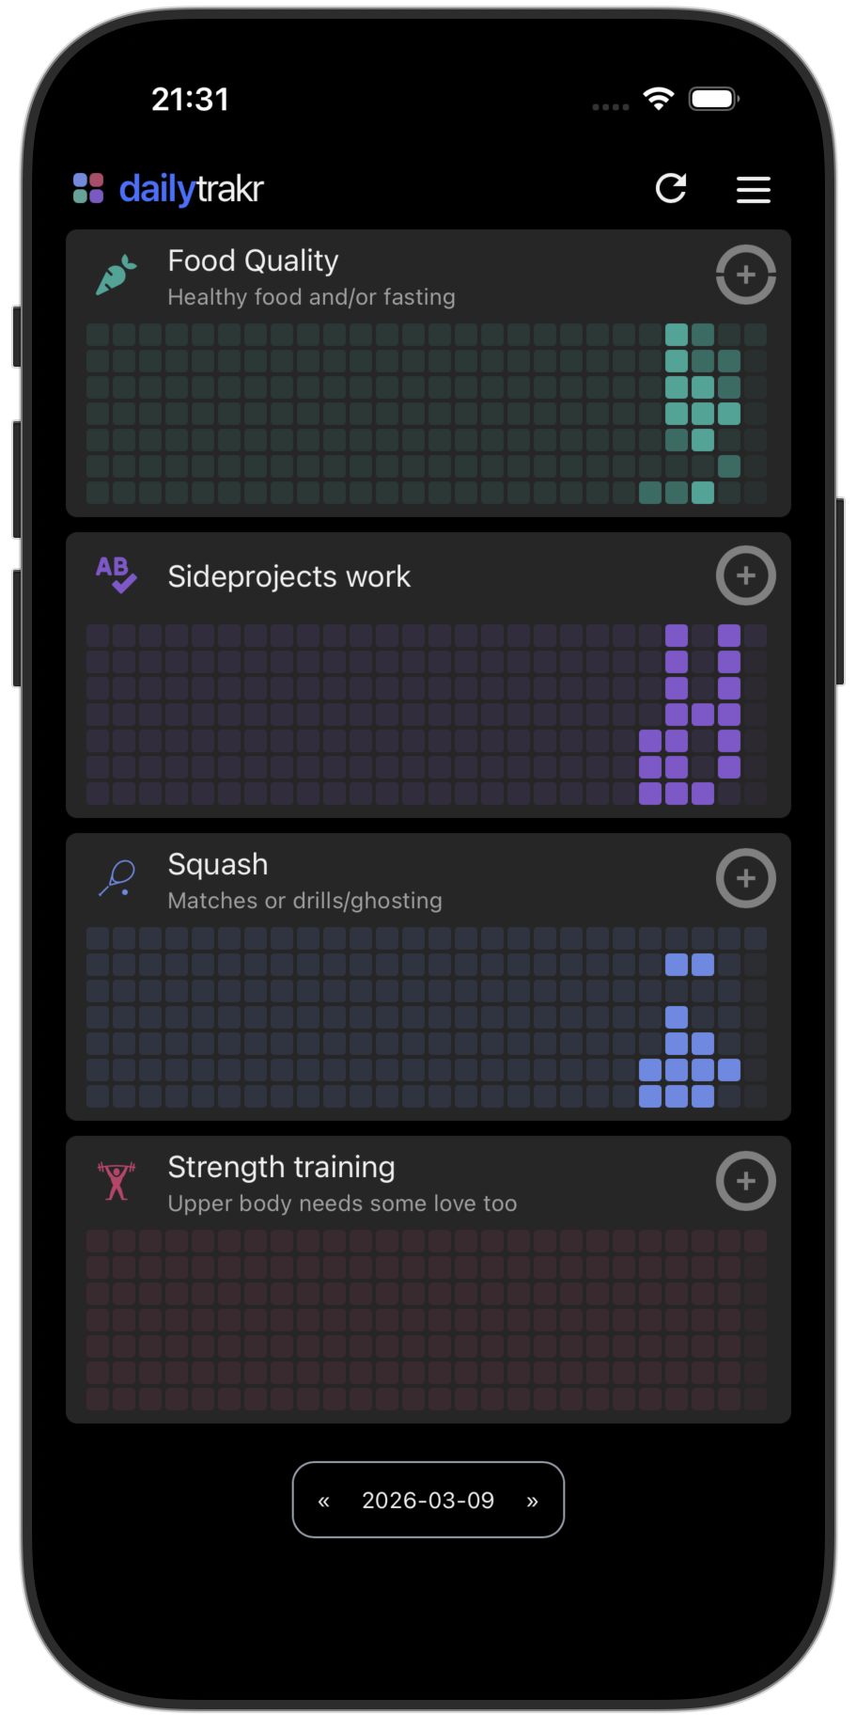Viewport: 857px width, 1715px height.
Task: Click the Strength training weightlifter icon
Action: [x=117, y=1181]
